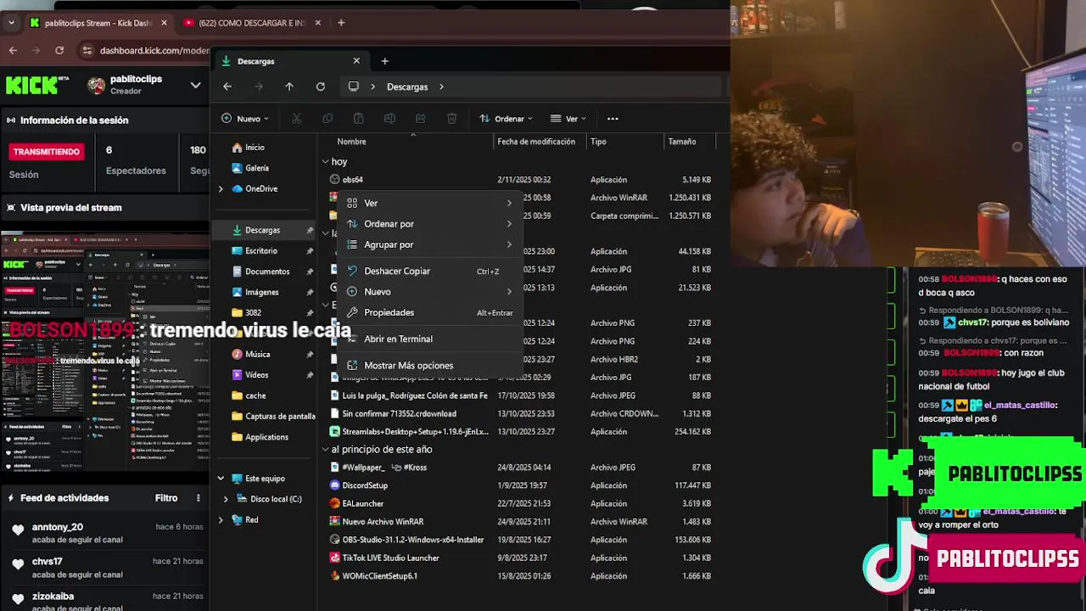This screenshot has height=611, width=1086.
Task: Open Agrupar por in the context menu
Action: pyautogui.click(x=430, y=244)
